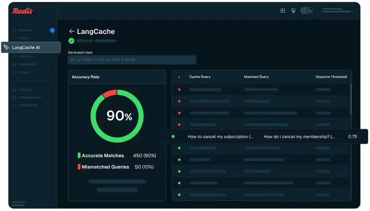Image resolution: width=370 pixels, height=211 pixels.
Task: Open the LangCache AI sidebar item
Action: [x=31, y=47]
